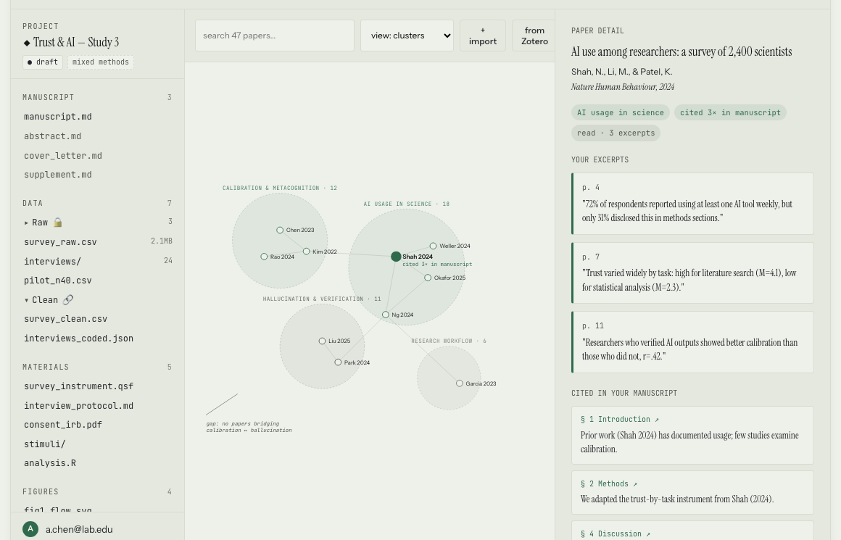Open the manuscript.md file
Screen dimensions: 841x540
click(x=58, y=117)
